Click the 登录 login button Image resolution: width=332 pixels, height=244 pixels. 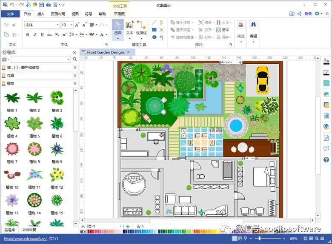(308, 14)
